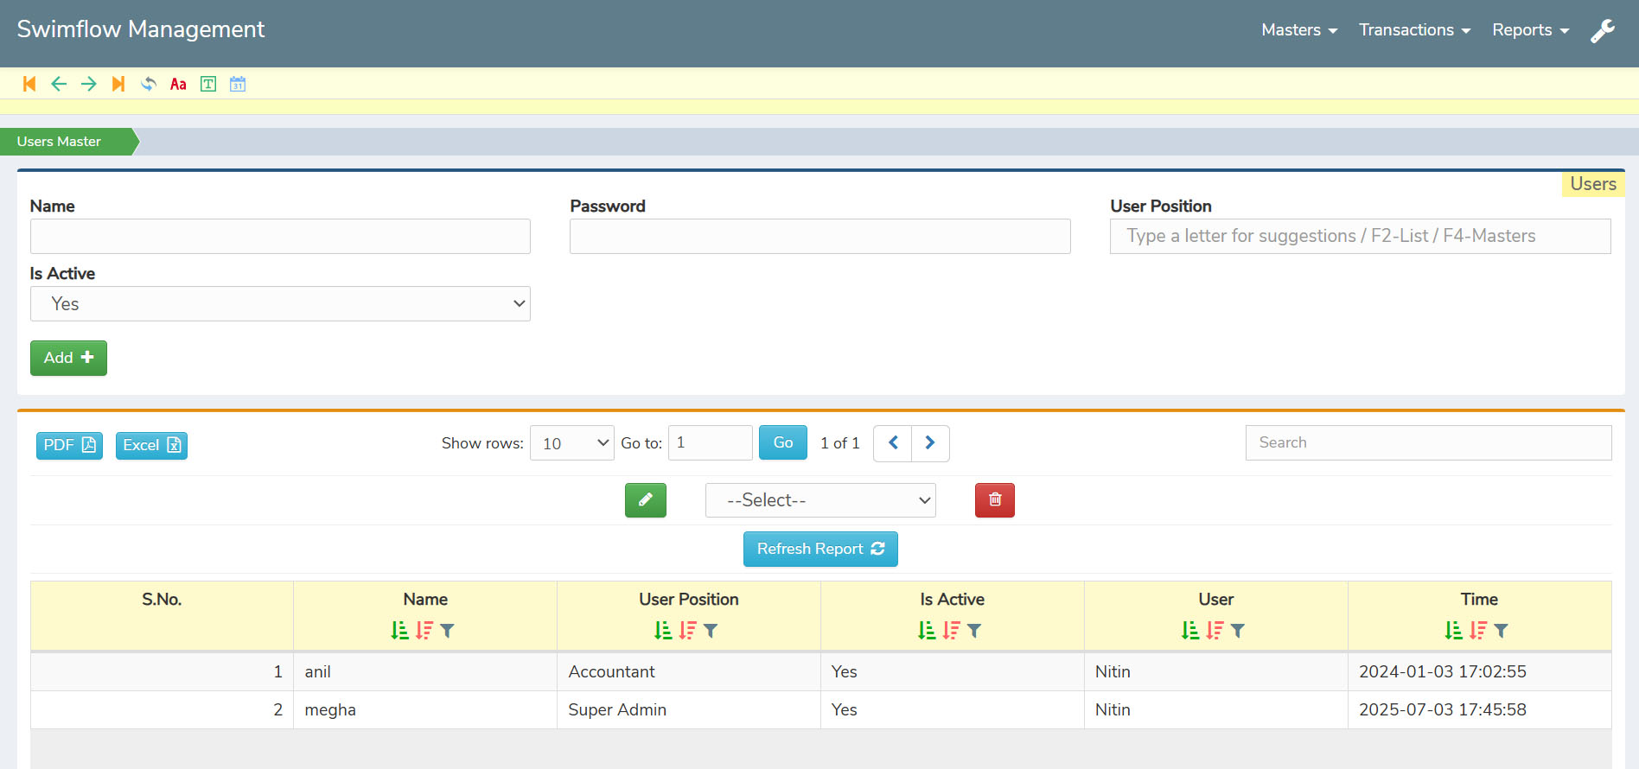
Task: Open the Masters menu
Action: (1298, 30)
